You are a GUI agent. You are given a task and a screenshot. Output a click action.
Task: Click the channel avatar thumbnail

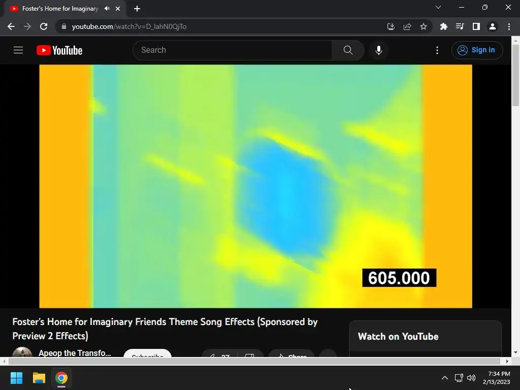pos(22,352)
